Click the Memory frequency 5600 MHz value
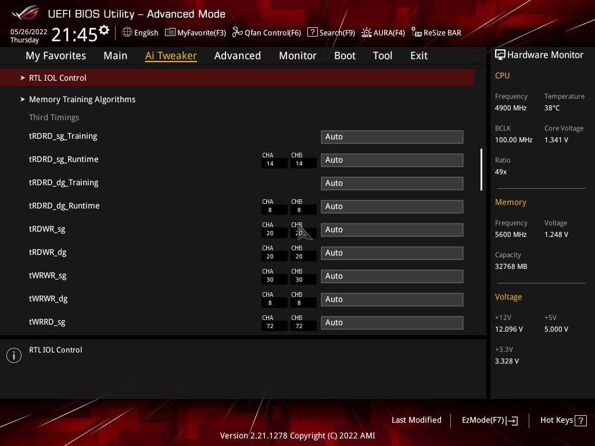Screen dimensions: 595x446 511,235
